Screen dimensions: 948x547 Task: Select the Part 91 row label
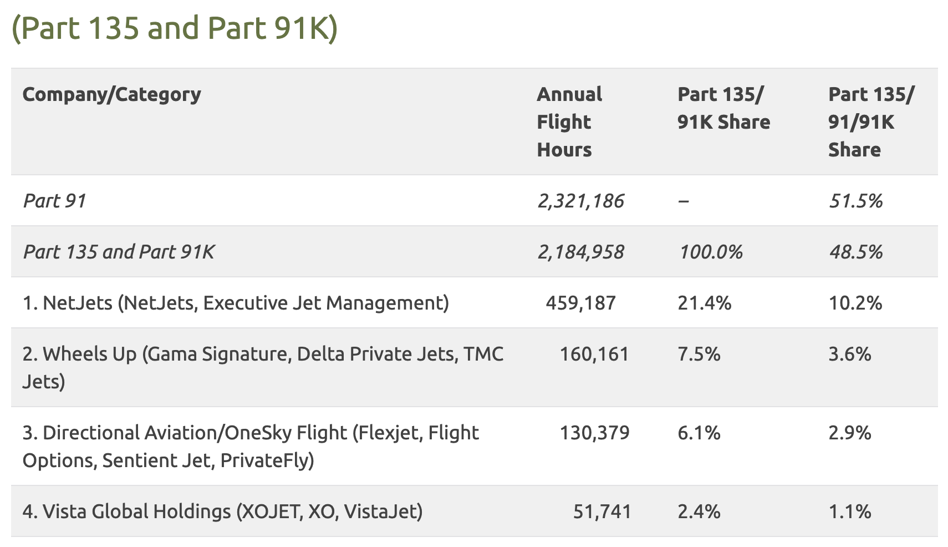pyautogui.click(x=54, y=201)
